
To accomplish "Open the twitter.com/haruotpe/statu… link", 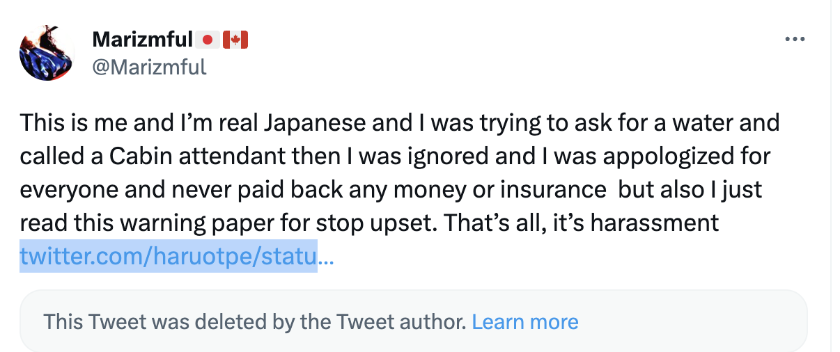I will [177, 257].
